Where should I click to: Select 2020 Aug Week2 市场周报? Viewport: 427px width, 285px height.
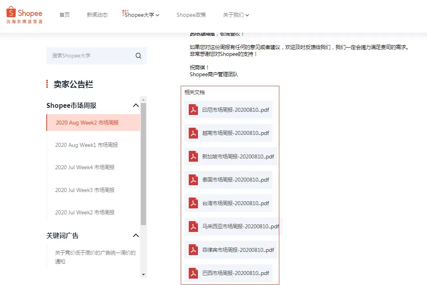(x=93, y=123)
